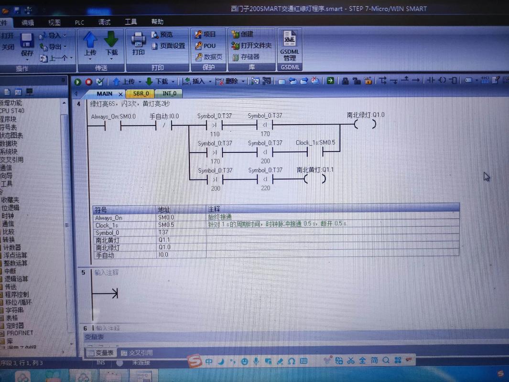
Task: Insert a contact with the contact icon
Action: click(x=431, y=81)
